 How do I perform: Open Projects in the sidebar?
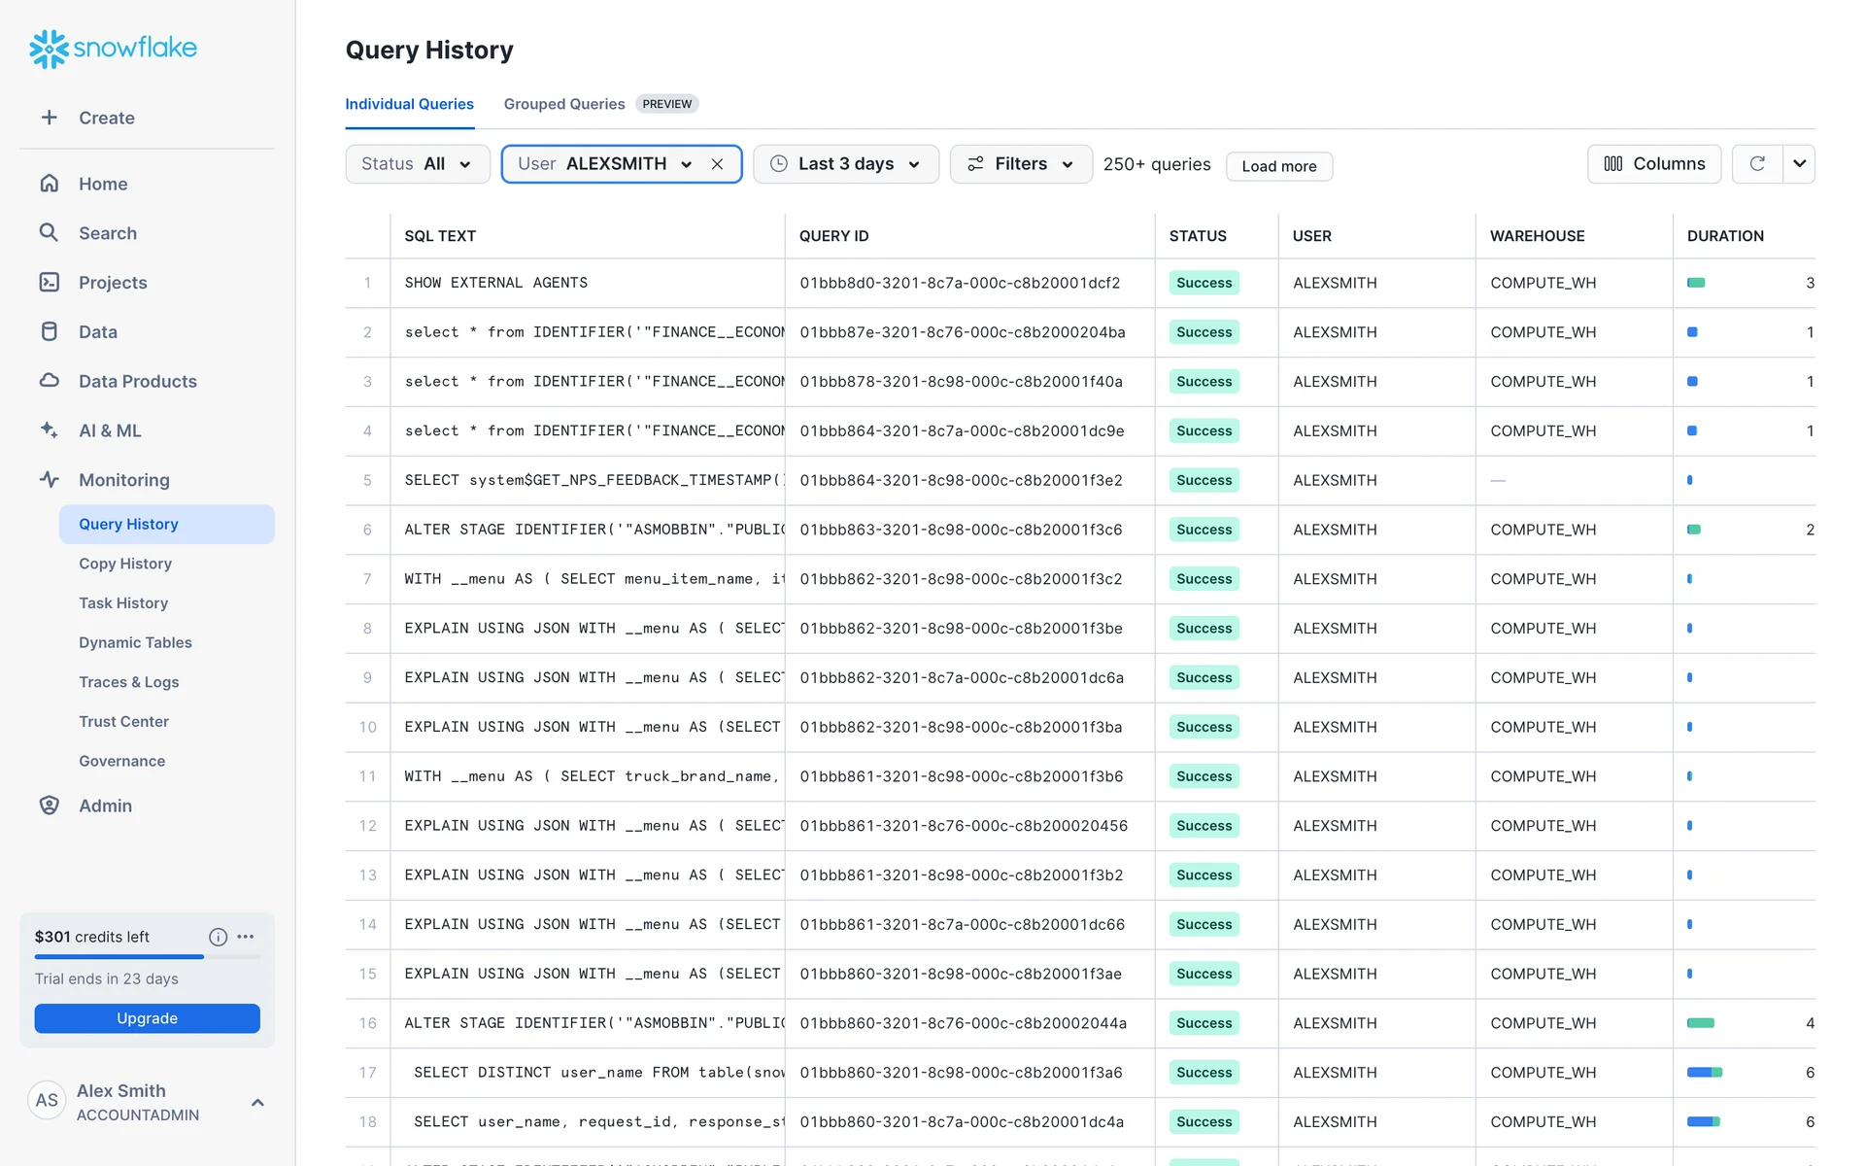(112, 283)
